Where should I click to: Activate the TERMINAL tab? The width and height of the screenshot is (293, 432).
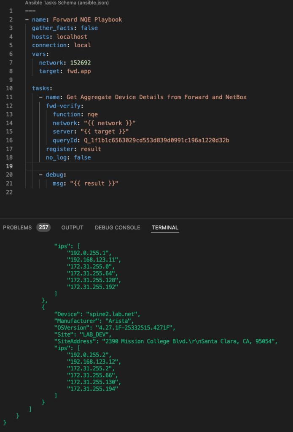click(165, 227)
